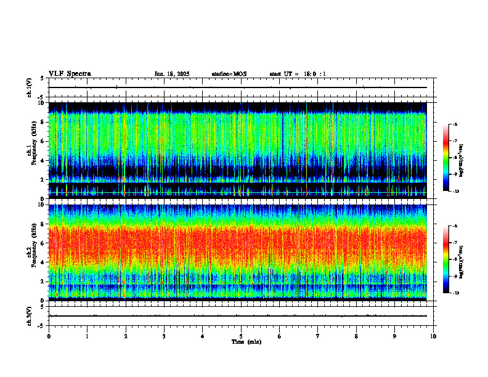Click the "Time (min)" axis label
The width and height of the screenshot is (488, 377).
246,342
